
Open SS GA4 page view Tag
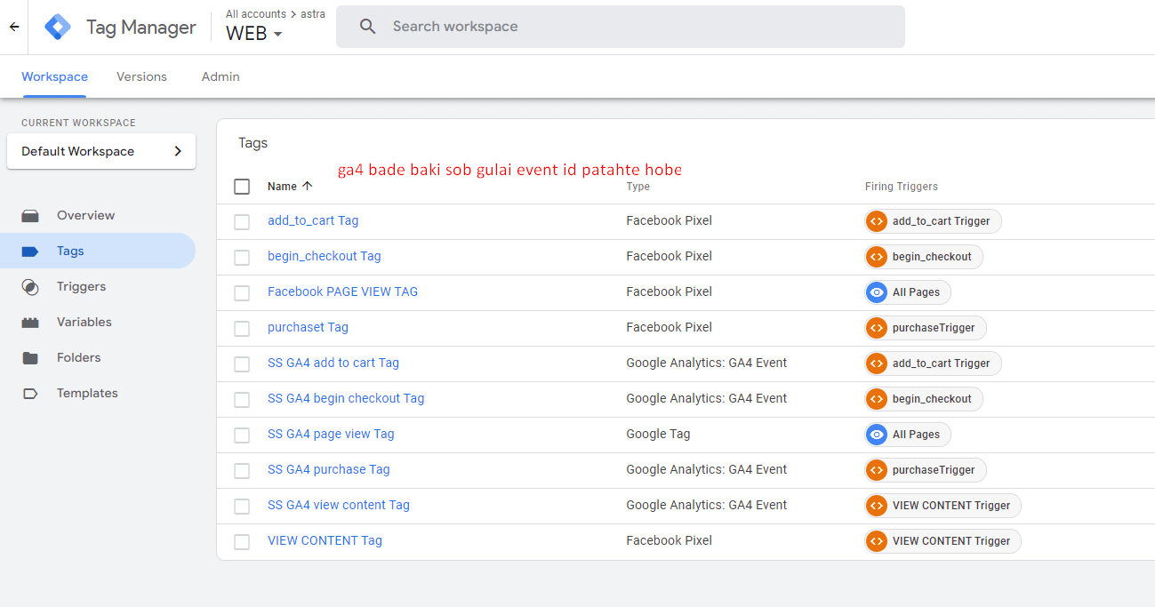coord(331,434)
